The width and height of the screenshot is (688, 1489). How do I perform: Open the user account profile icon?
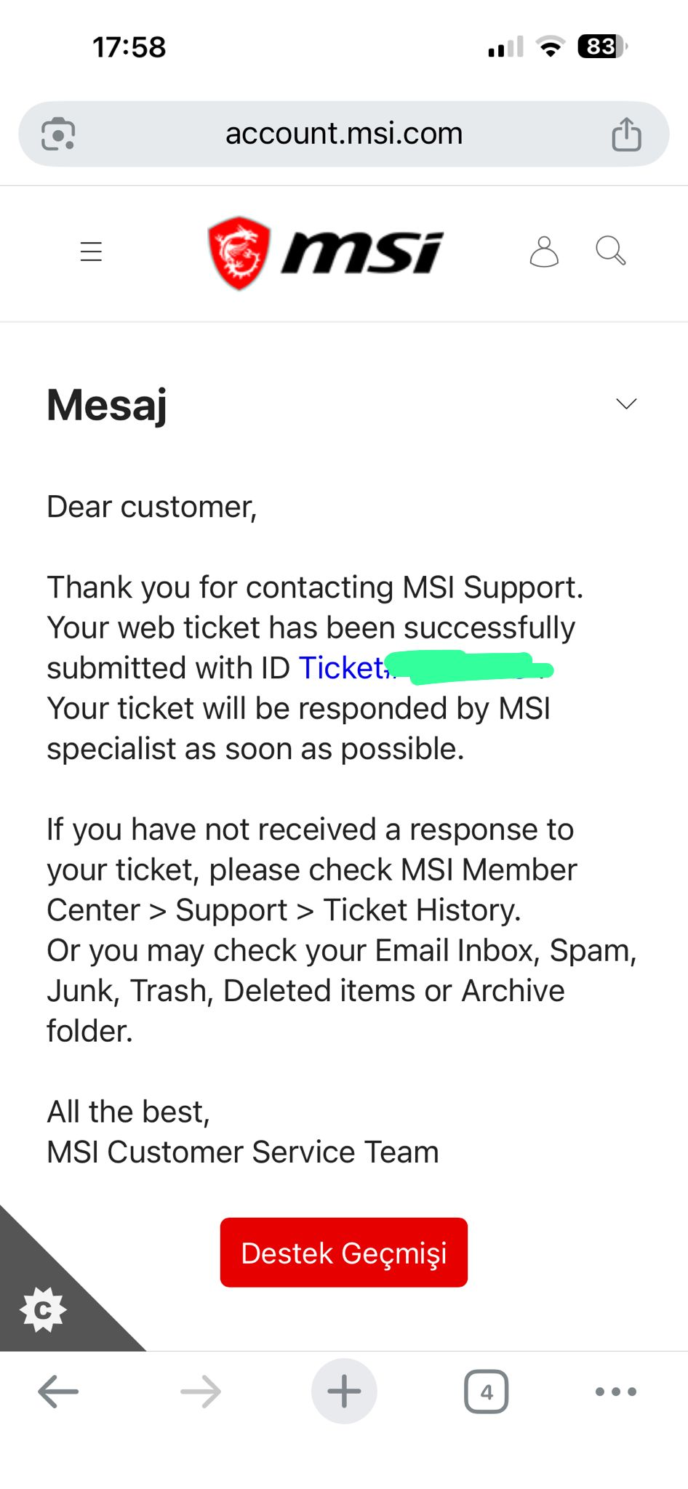point(544,252)
